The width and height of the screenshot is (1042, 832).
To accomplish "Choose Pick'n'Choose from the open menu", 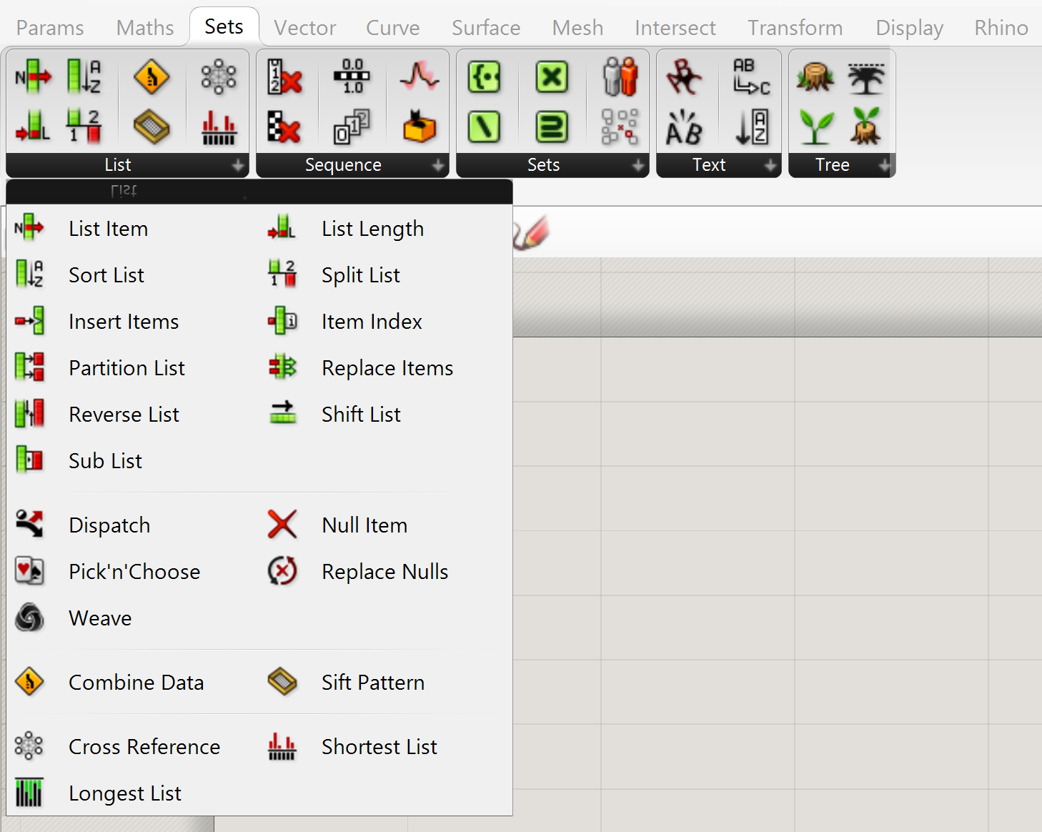I will click(x=134, y=571).
